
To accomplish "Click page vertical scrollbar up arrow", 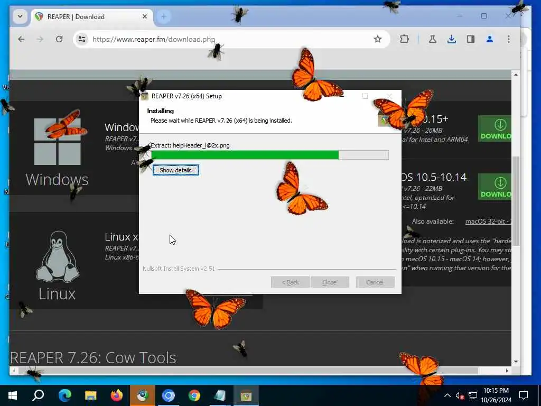I will [516, 75].
